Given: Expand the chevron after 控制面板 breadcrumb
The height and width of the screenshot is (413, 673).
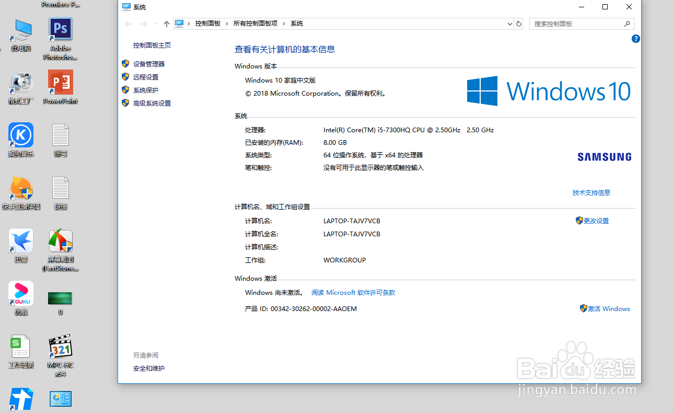Looking at the screenshot, I should point(227,24).
